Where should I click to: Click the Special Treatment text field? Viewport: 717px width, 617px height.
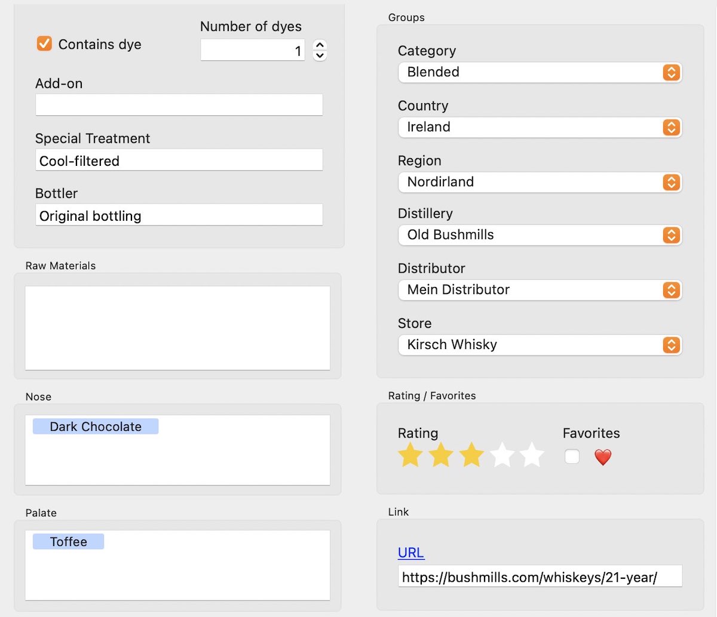tap(179, 161)
